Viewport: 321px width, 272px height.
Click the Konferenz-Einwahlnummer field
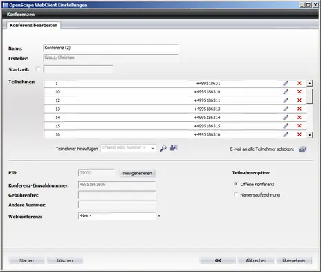coord(117,185)
